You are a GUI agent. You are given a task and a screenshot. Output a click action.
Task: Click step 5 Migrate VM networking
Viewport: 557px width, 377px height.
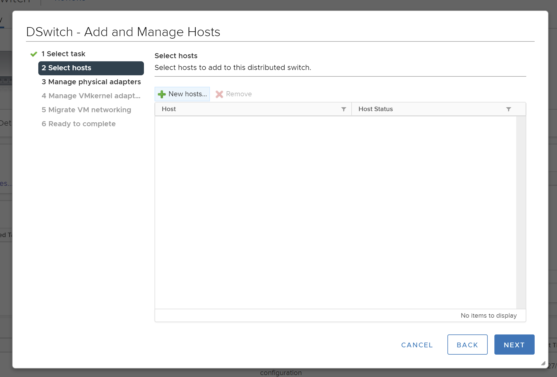point(86,110)
